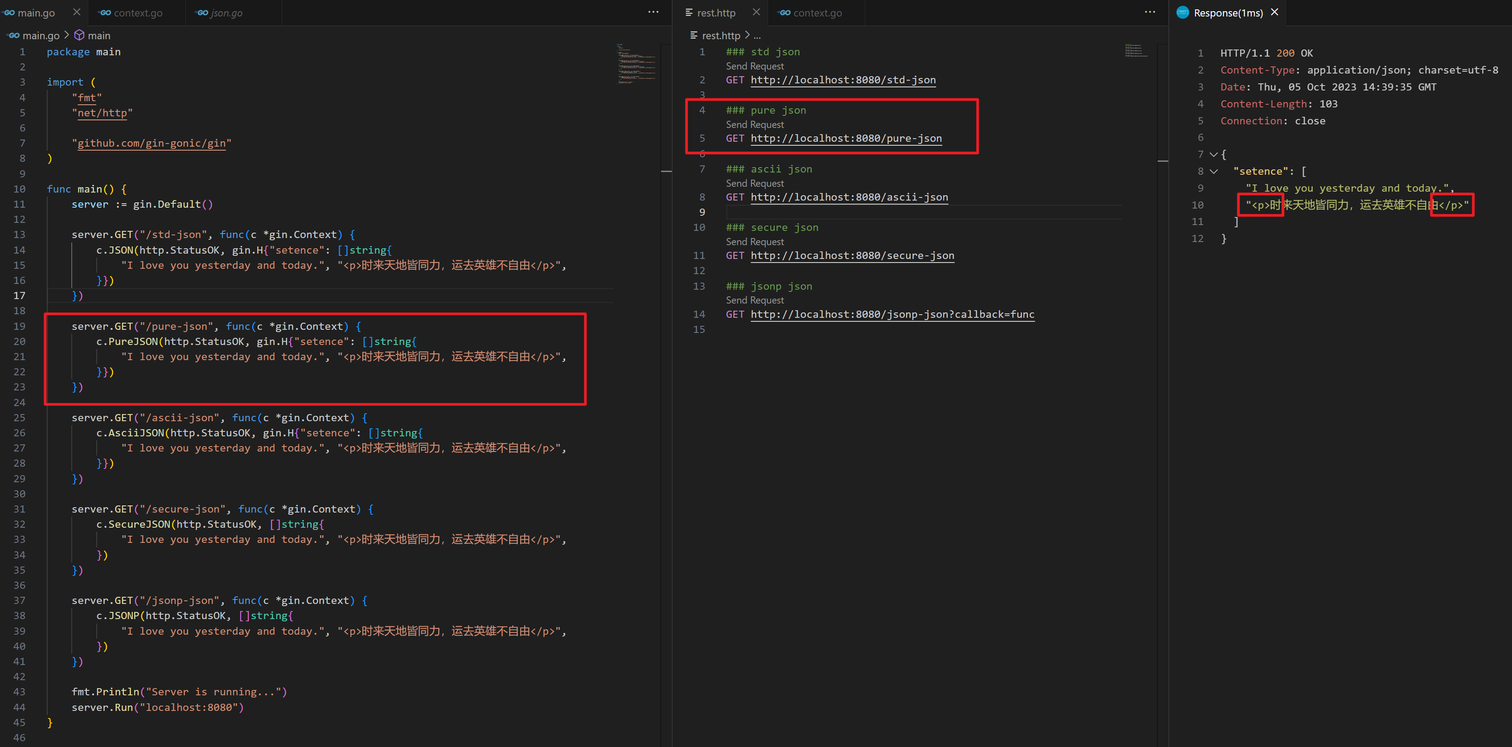Screen dimensions: 1512x747
Task: Open the "fmt" import link
Action: (87, 98)
